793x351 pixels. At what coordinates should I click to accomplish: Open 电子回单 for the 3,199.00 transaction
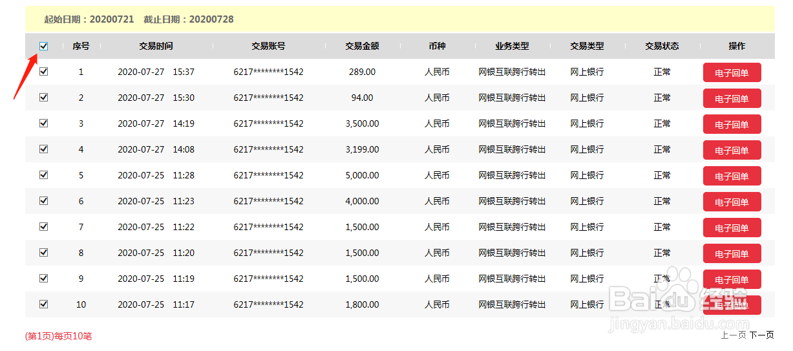coord(732,150)
